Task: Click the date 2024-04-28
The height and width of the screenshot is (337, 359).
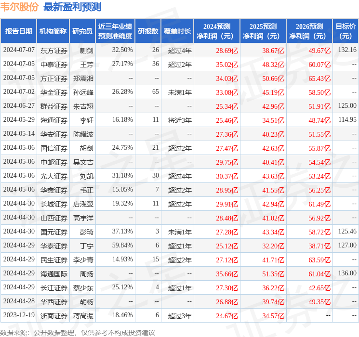Action: point(19,301)
